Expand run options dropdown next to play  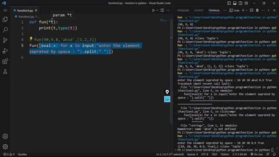(157, 10)
